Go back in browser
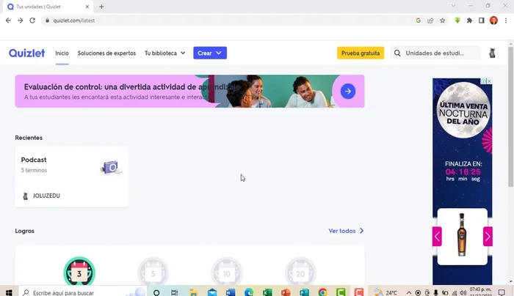Screen dimensions: 514x296 pyautogui.click(x=8, y=21)
